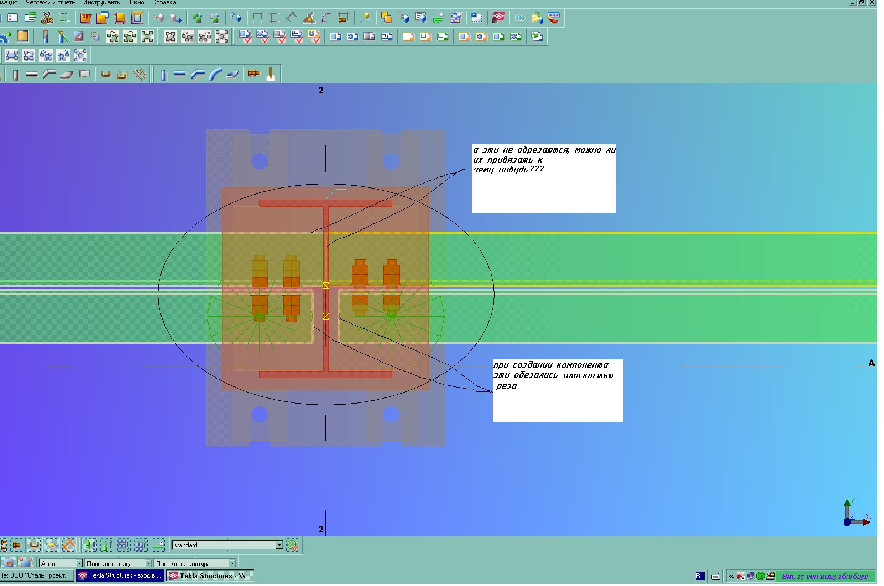This screenshot has width=884, height=586.
Task: Select the create steel column tool
Action: point(163,75)
